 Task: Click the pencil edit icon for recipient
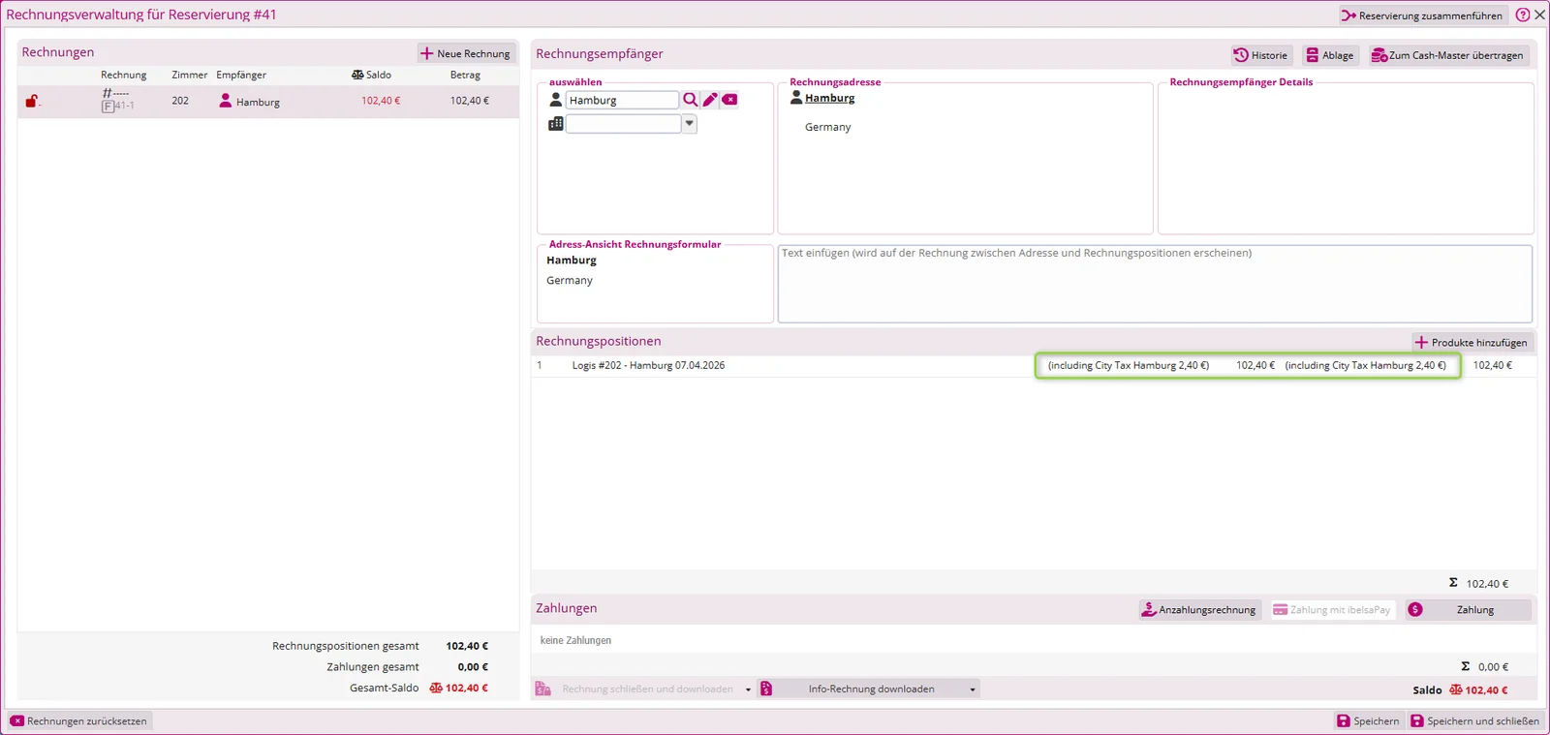710,100
